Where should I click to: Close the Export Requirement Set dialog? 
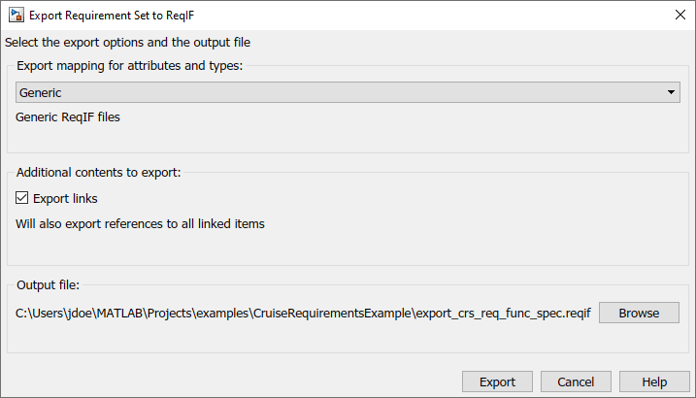[x=678, y=15]
